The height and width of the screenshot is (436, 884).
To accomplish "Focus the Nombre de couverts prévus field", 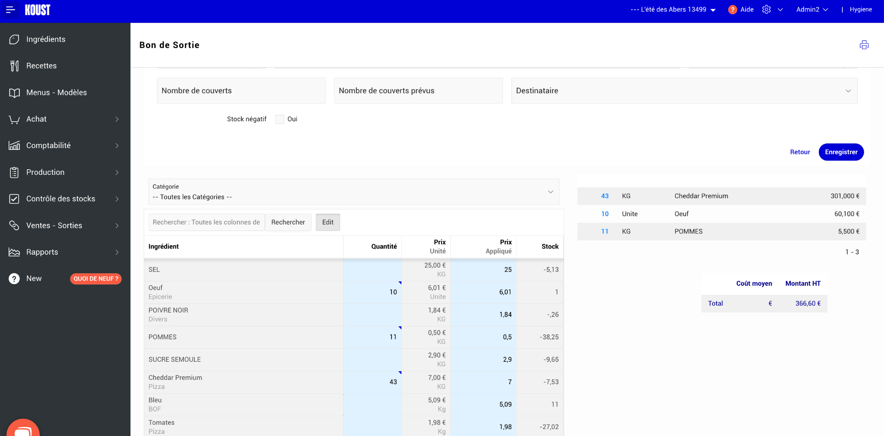I will 418,91.
